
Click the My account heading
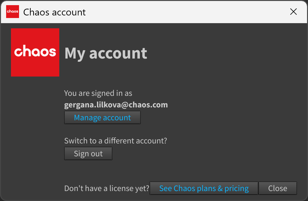click(106, 53)
